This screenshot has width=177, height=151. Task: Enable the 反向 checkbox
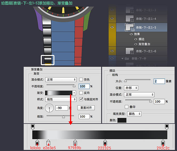click(x=81, y=93)
